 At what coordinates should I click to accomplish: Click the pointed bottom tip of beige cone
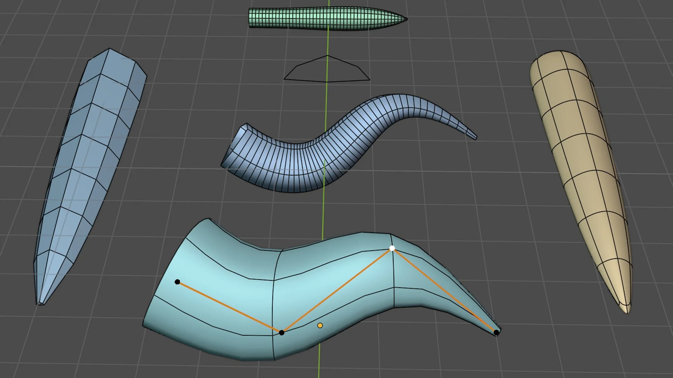tap(627, 311)
